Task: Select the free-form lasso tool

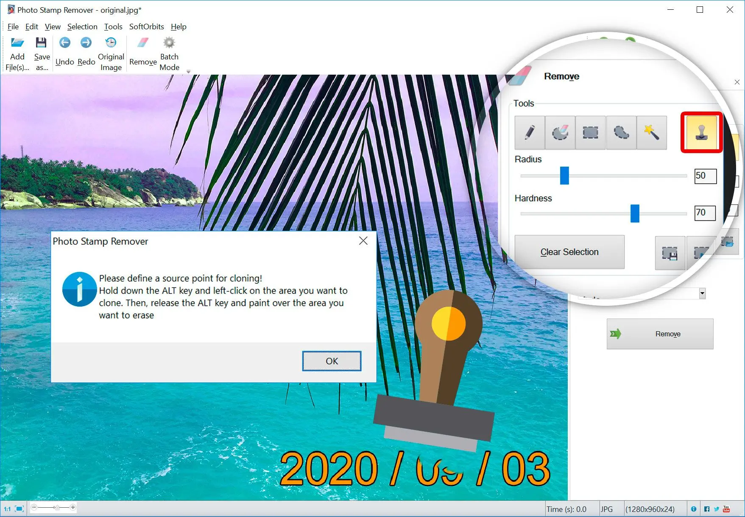Action: [621, 133]
